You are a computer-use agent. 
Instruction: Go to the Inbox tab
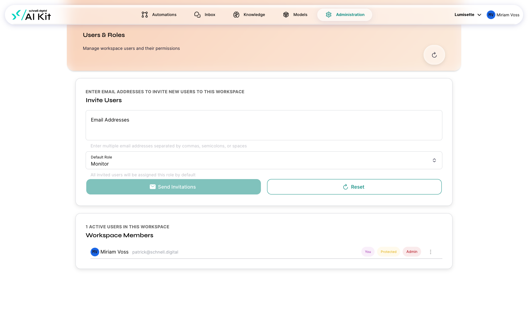(x=205, y=15)
